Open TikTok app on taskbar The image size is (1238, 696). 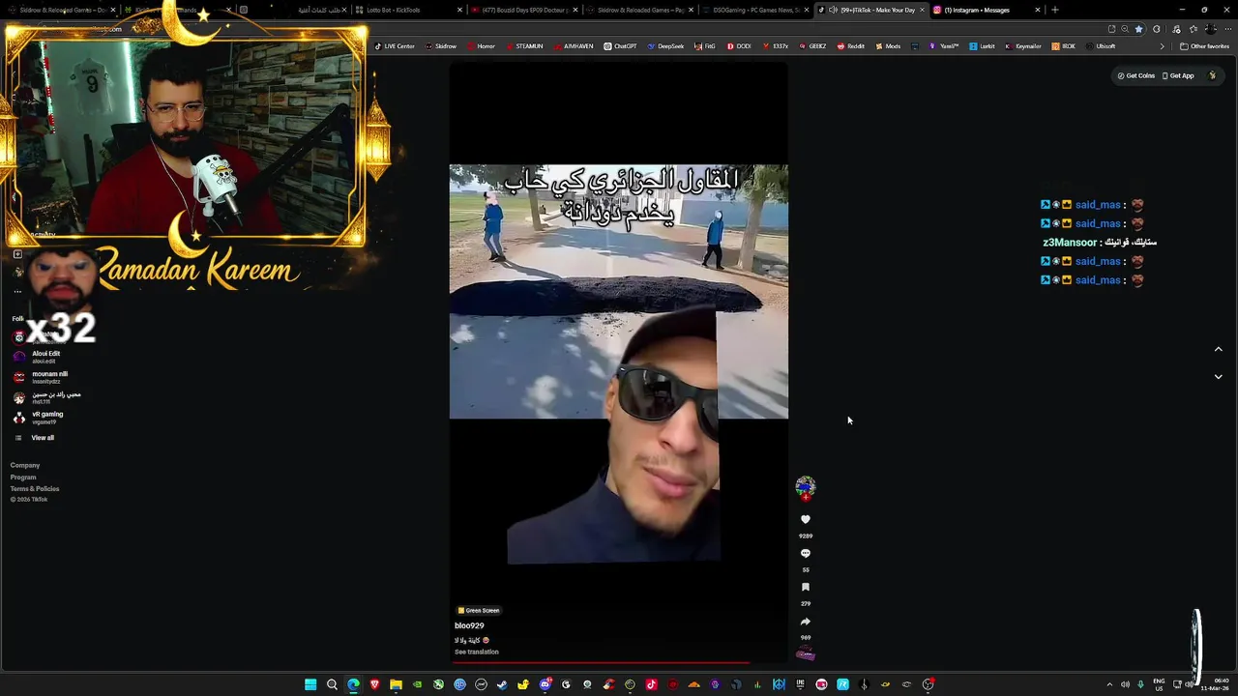click(x=651, y=684)
